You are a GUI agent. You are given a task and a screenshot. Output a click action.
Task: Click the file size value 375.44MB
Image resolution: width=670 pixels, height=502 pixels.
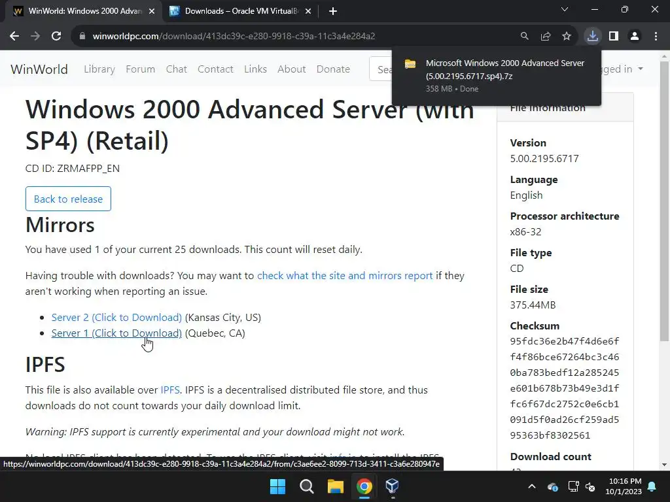click(x=533, y=305)
